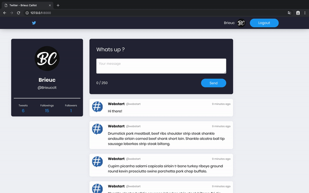This screenshot has width=309, height=193.
Task: Click the Drumstick pork meatball tweet text
Action: coord(166,139)
